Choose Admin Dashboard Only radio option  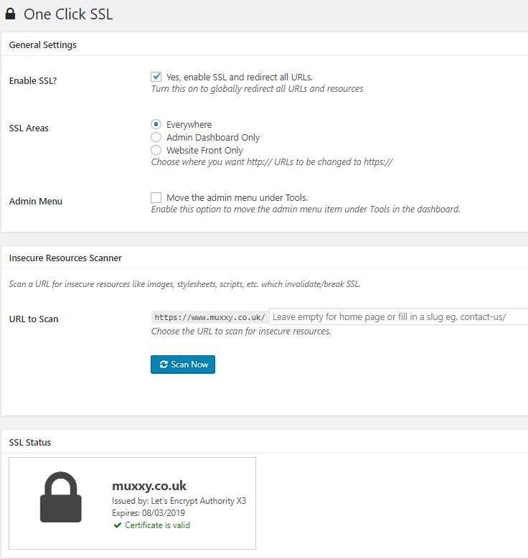156,137
